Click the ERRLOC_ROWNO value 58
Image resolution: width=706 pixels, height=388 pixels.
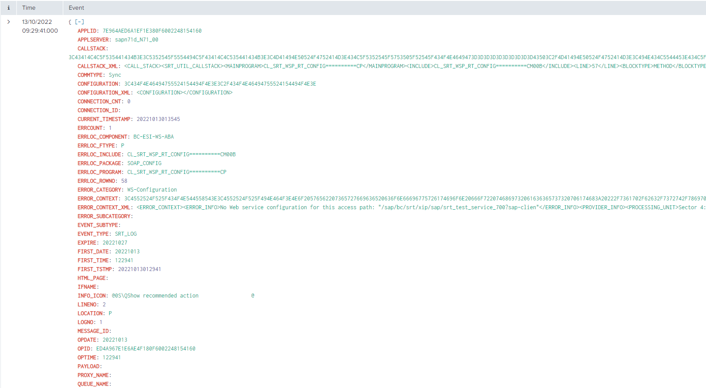pyautogui.click(x=124, y=181)
